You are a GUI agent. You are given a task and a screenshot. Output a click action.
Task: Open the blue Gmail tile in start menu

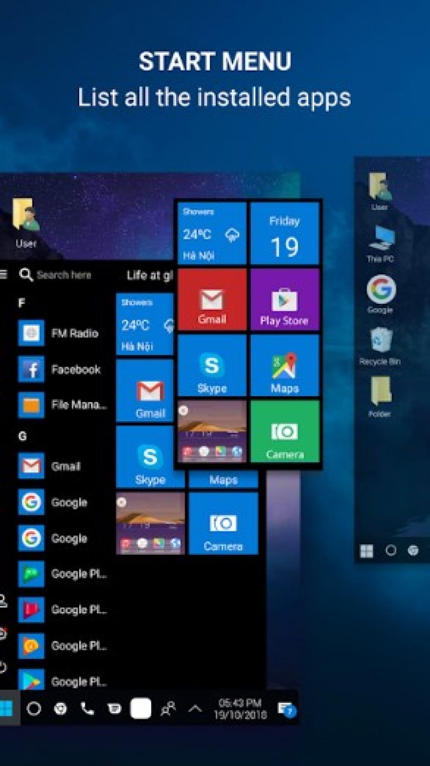pos(145,391)
